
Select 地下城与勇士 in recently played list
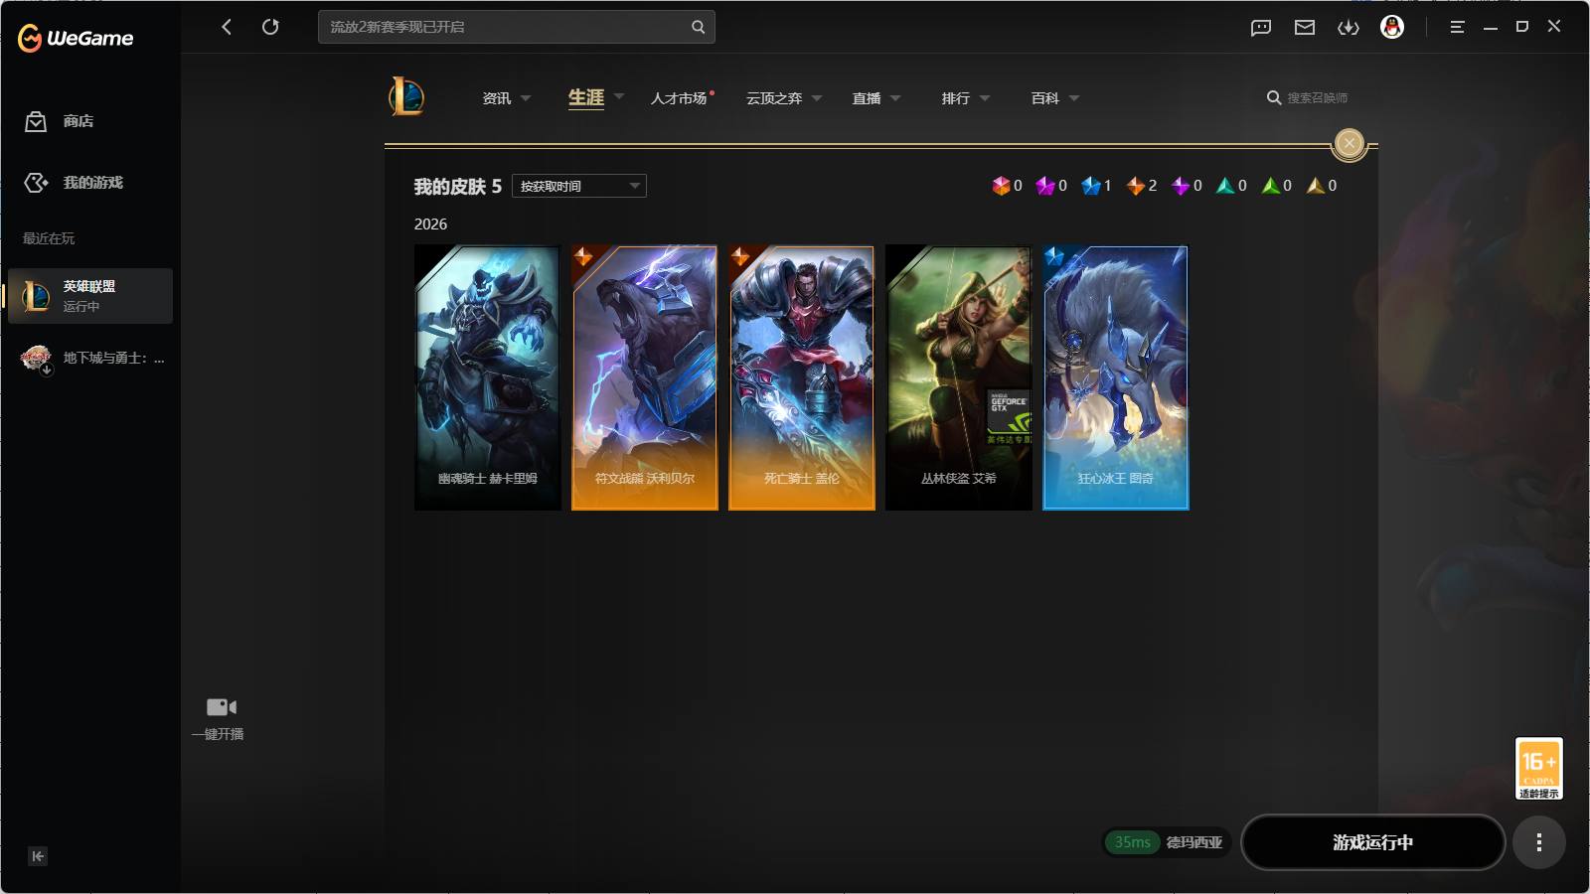pyautogui.click(x=90, y=358)
